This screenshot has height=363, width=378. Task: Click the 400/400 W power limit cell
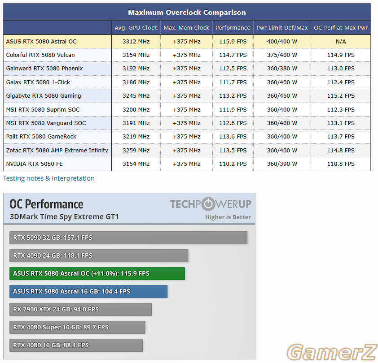[282, 41]
